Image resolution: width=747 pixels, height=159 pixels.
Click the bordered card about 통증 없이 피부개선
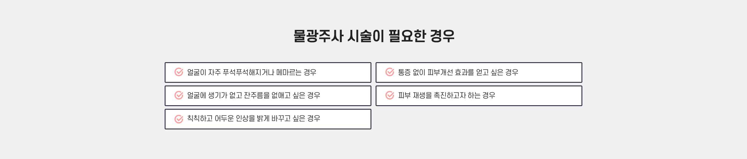click(479, 72)
